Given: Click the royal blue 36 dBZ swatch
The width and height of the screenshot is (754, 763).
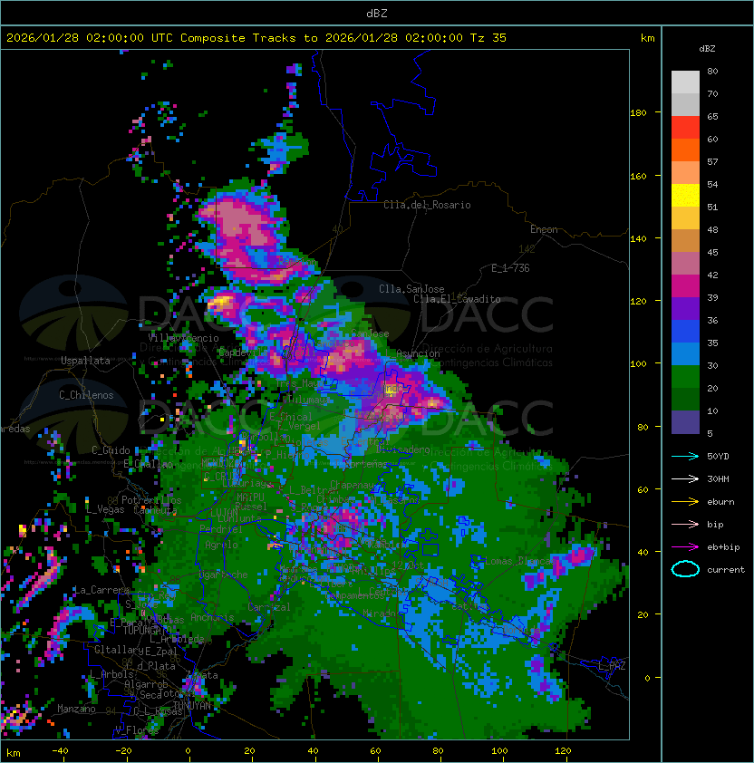Looking at the screenshot, I should (x=685, y=331).
